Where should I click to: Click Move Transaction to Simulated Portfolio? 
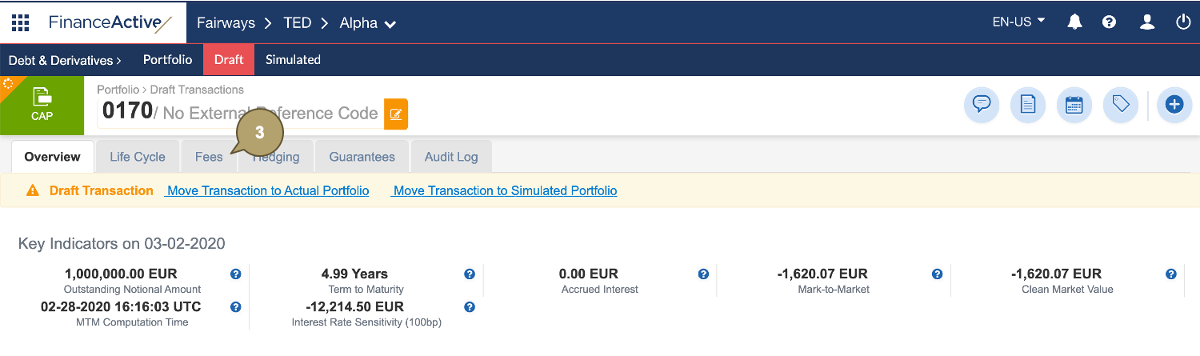pyautogui.click(x=505, y=190)
